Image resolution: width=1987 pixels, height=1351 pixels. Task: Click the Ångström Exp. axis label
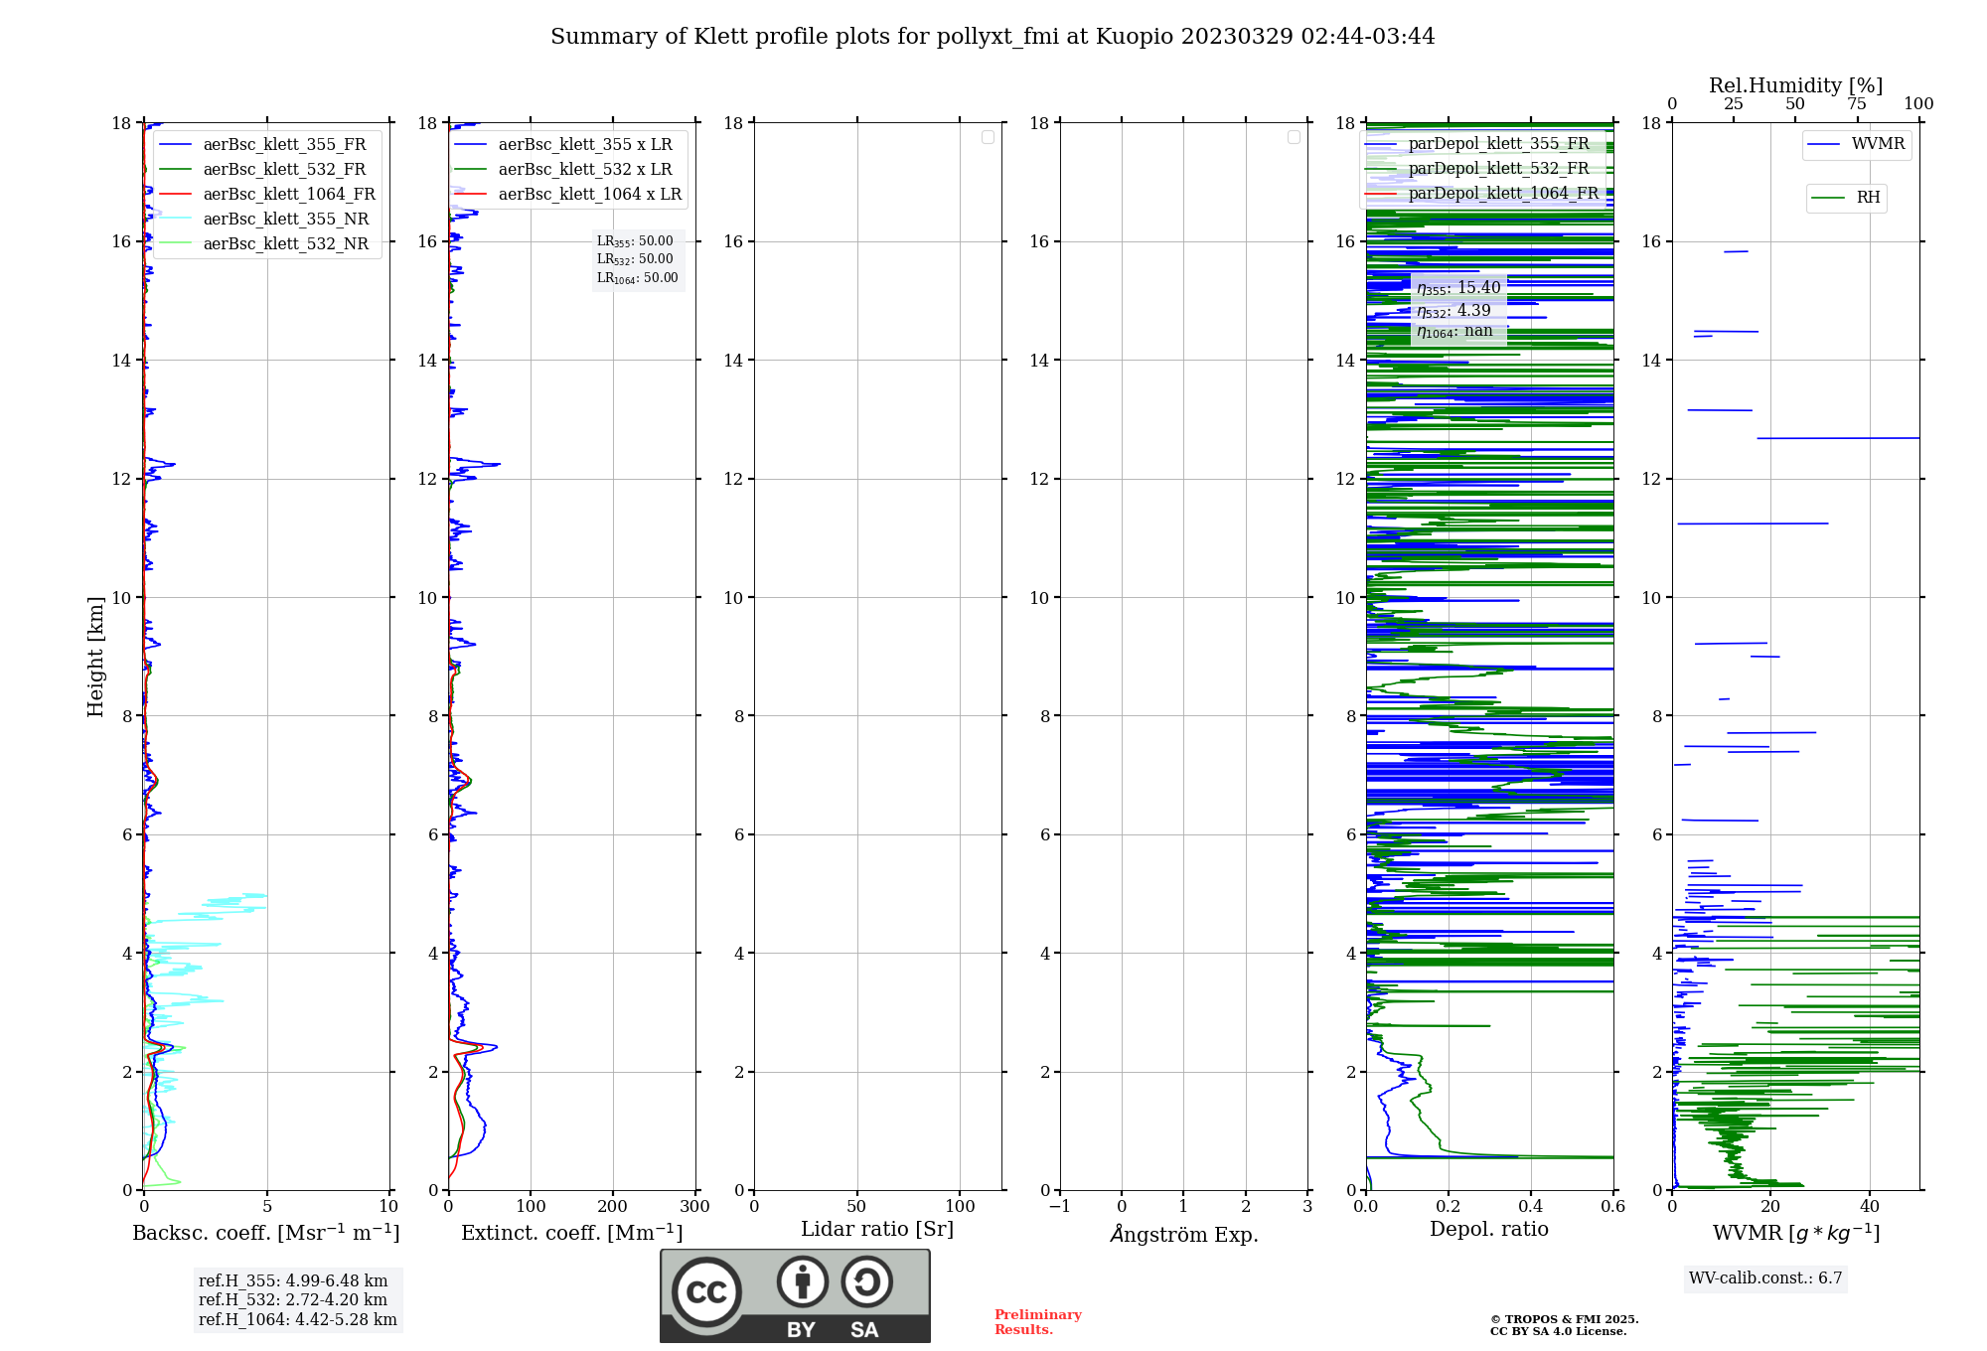(1184, 1234)
